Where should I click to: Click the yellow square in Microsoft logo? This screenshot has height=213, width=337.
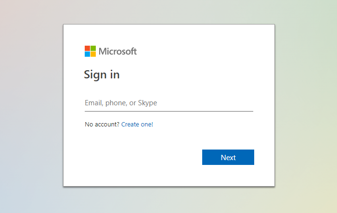(93, 54)
